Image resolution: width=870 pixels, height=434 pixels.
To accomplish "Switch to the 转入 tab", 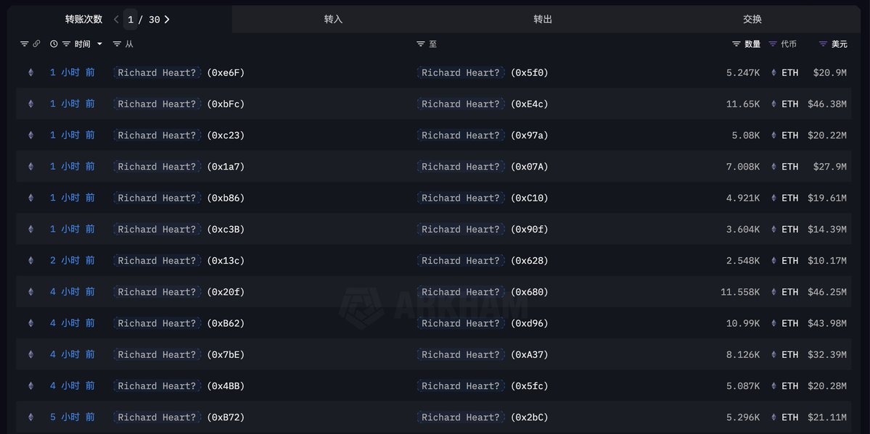I will tap(333, 20).
